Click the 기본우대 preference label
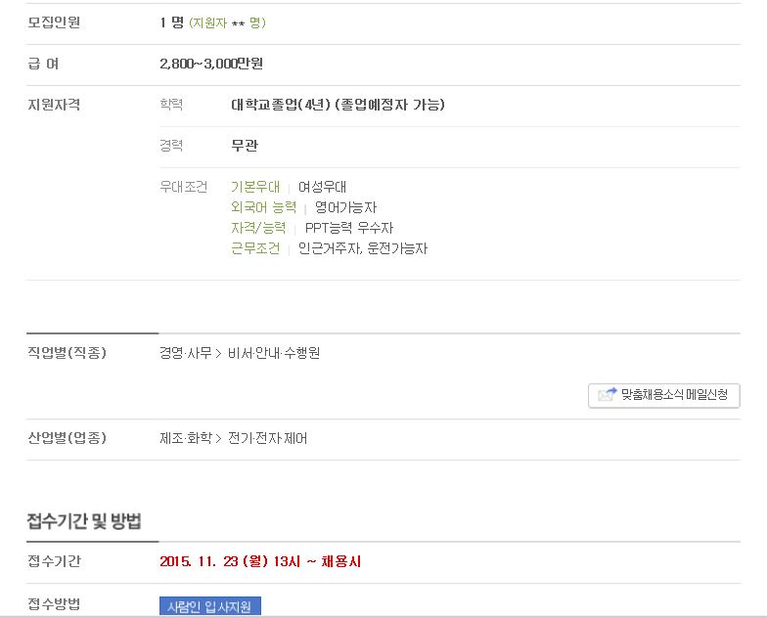The image size is (767, 618). pyautogui.click(x=255, y=187)
